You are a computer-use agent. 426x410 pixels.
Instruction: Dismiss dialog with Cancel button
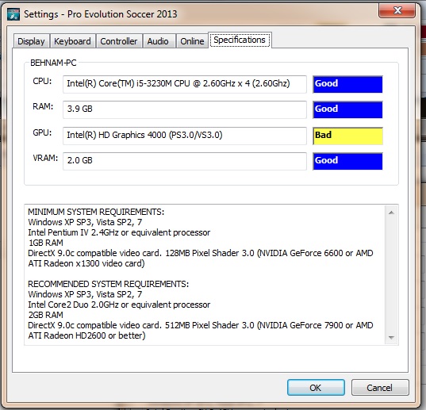(380, 388)
